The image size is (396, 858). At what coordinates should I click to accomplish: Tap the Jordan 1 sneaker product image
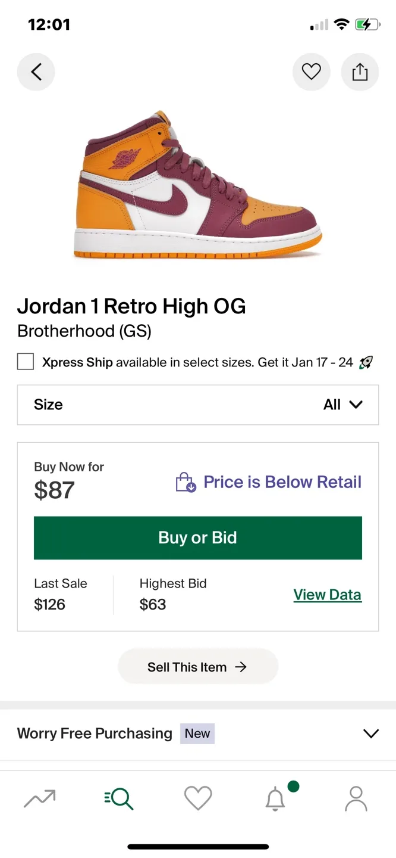click(x=198, y=185)
